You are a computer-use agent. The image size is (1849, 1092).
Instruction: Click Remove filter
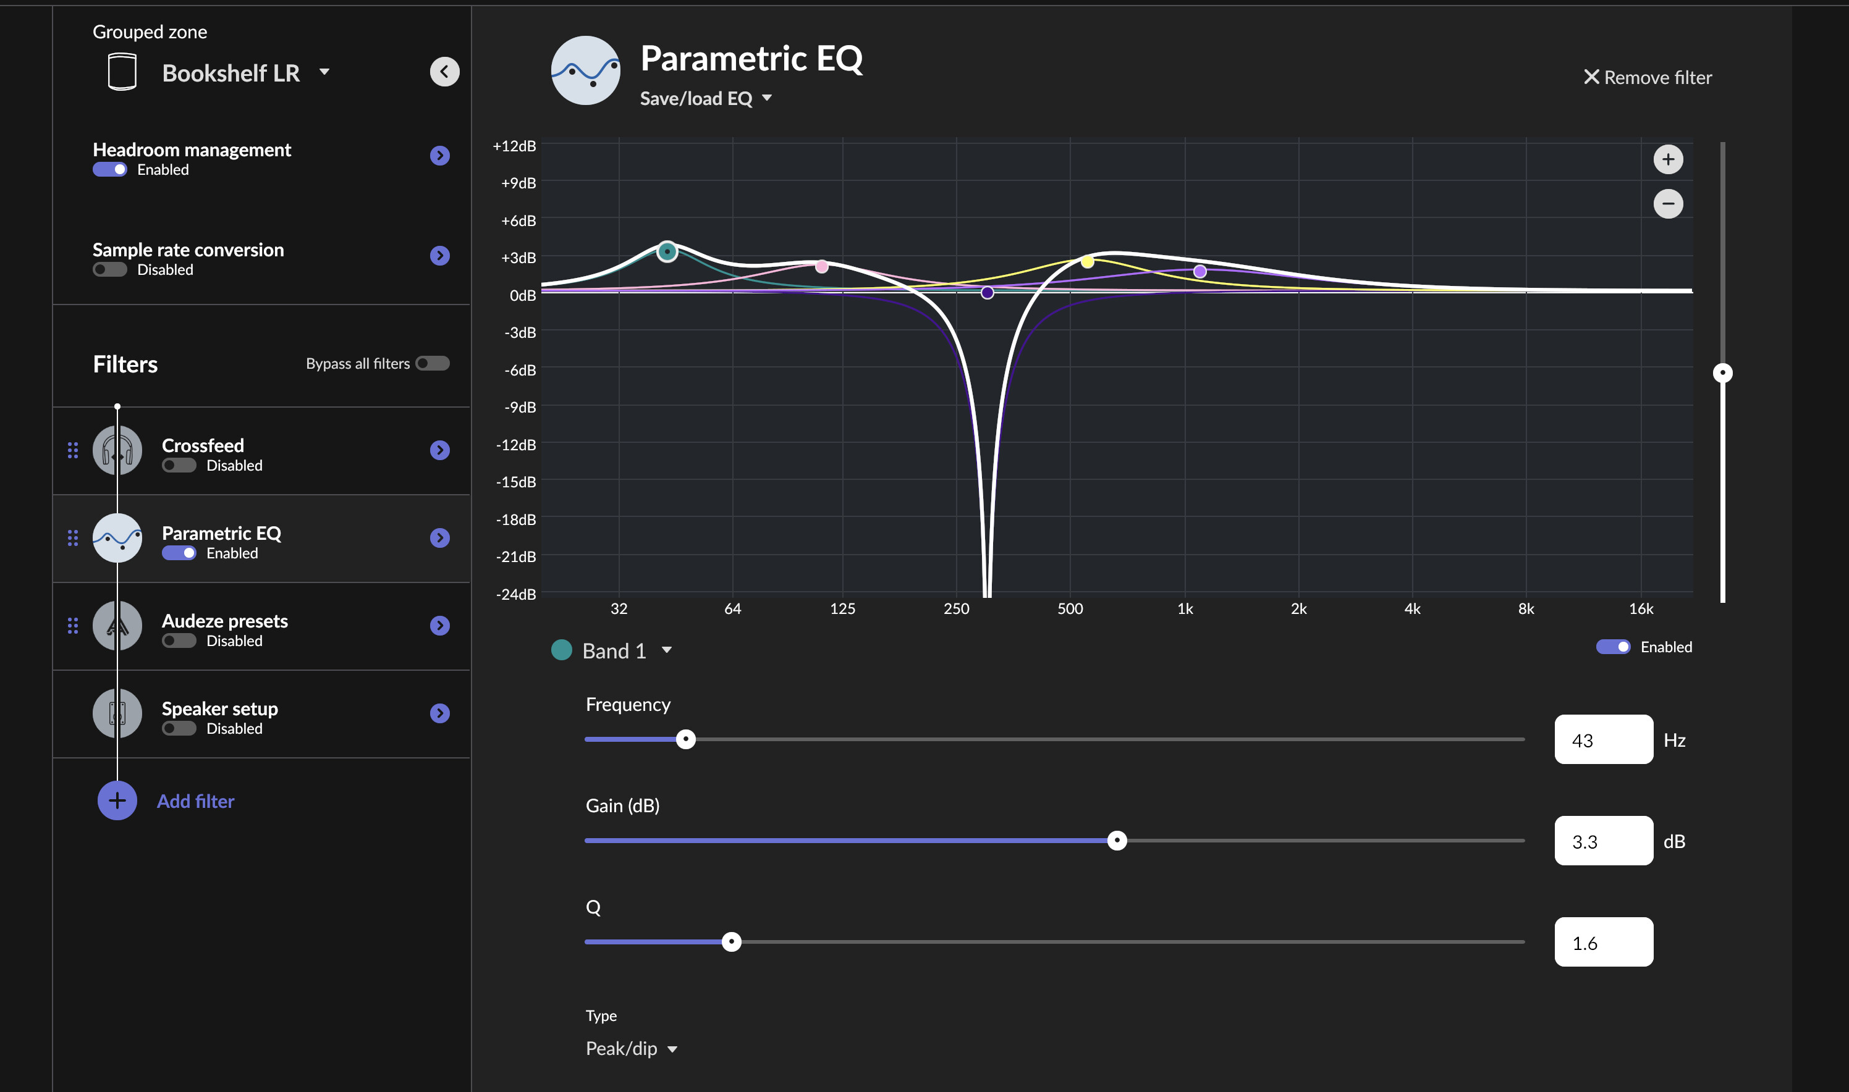pyautogui.click(x=1648, y=77)
